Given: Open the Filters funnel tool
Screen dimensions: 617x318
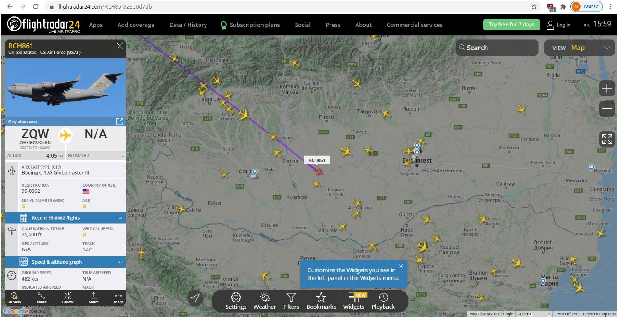Looking at the screenshot, I should click(291, 302).
